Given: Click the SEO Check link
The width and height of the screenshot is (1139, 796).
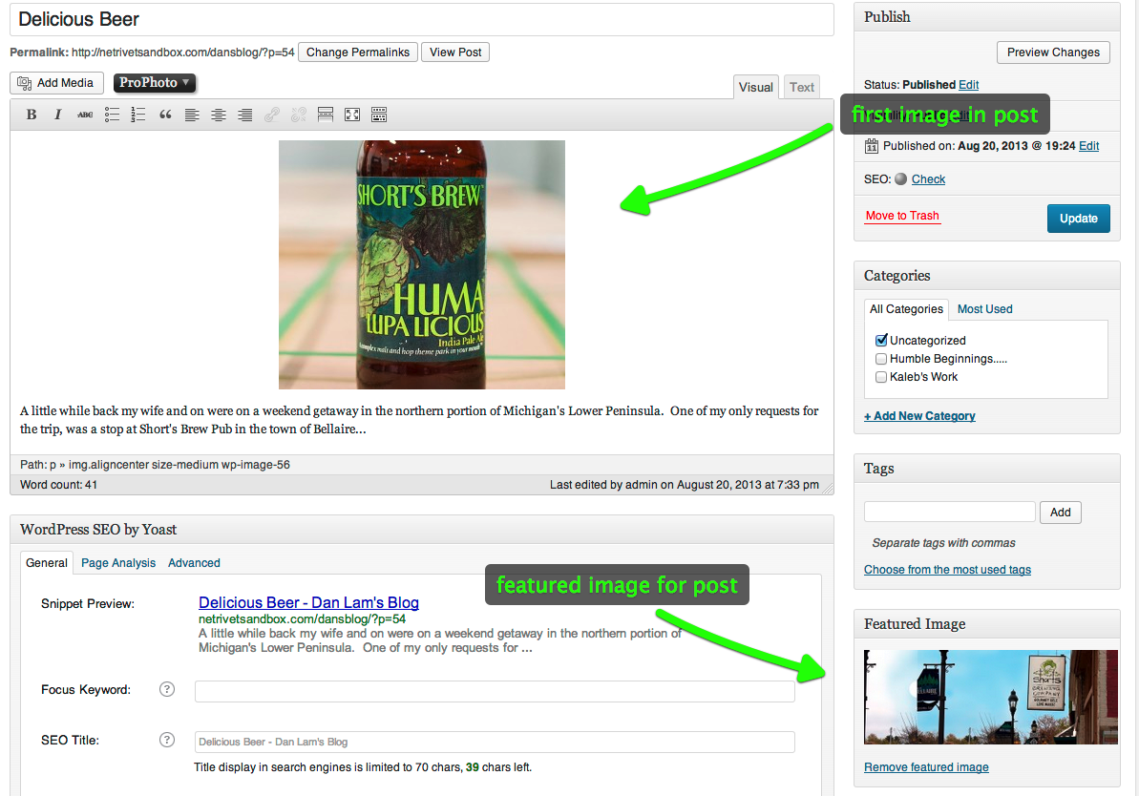Looking at the screenshot, I should pyautogui.click(x=928, y=179).
